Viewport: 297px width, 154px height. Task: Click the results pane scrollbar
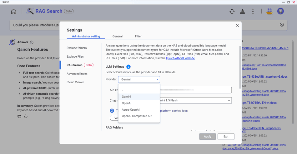click(293, 82)
